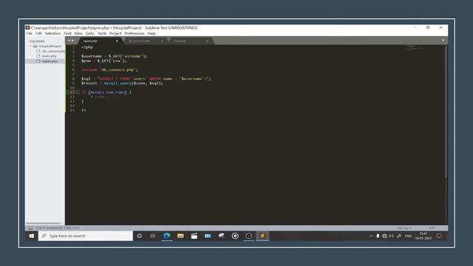Image resolution: width=473 pixels, height=266 pixels.
Task: Open the Project menu
Action: pyautogui.click(x=115, y=33)
